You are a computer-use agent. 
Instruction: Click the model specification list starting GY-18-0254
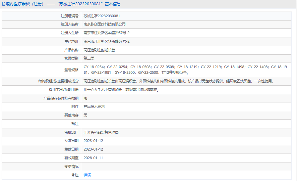(185, 70)
